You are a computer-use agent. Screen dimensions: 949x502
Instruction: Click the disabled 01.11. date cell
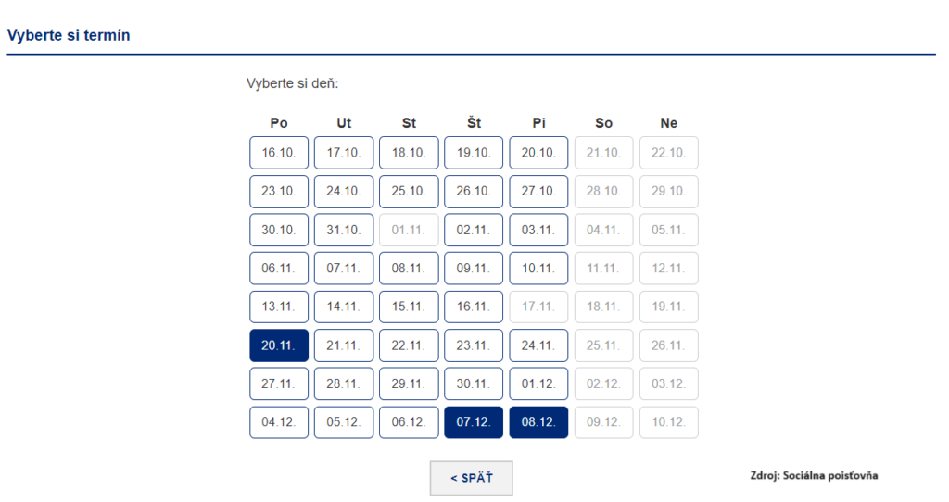(409, 230)
